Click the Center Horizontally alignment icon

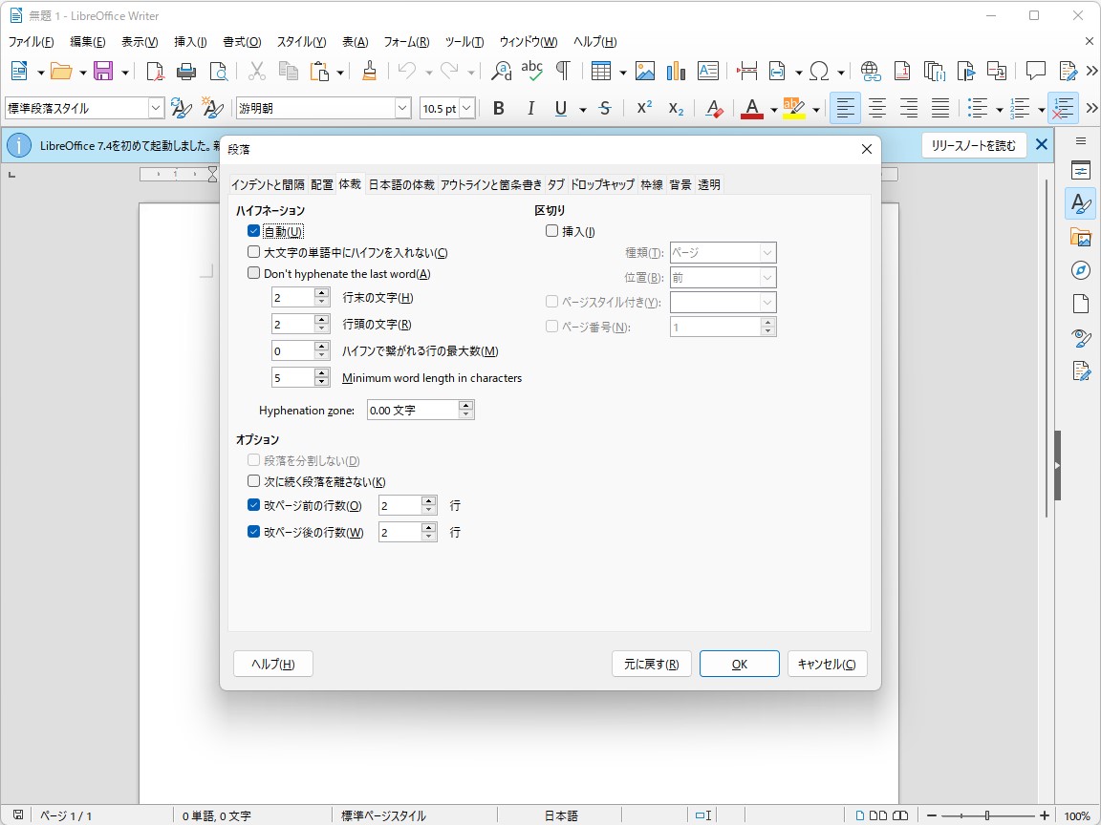(x=877, y=108)
